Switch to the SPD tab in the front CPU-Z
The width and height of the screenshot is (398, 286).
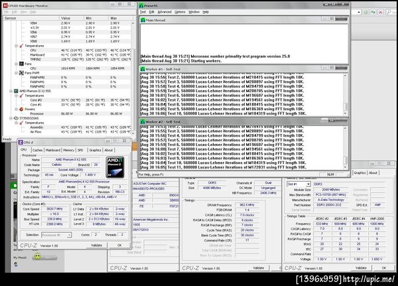click(80, 150)
